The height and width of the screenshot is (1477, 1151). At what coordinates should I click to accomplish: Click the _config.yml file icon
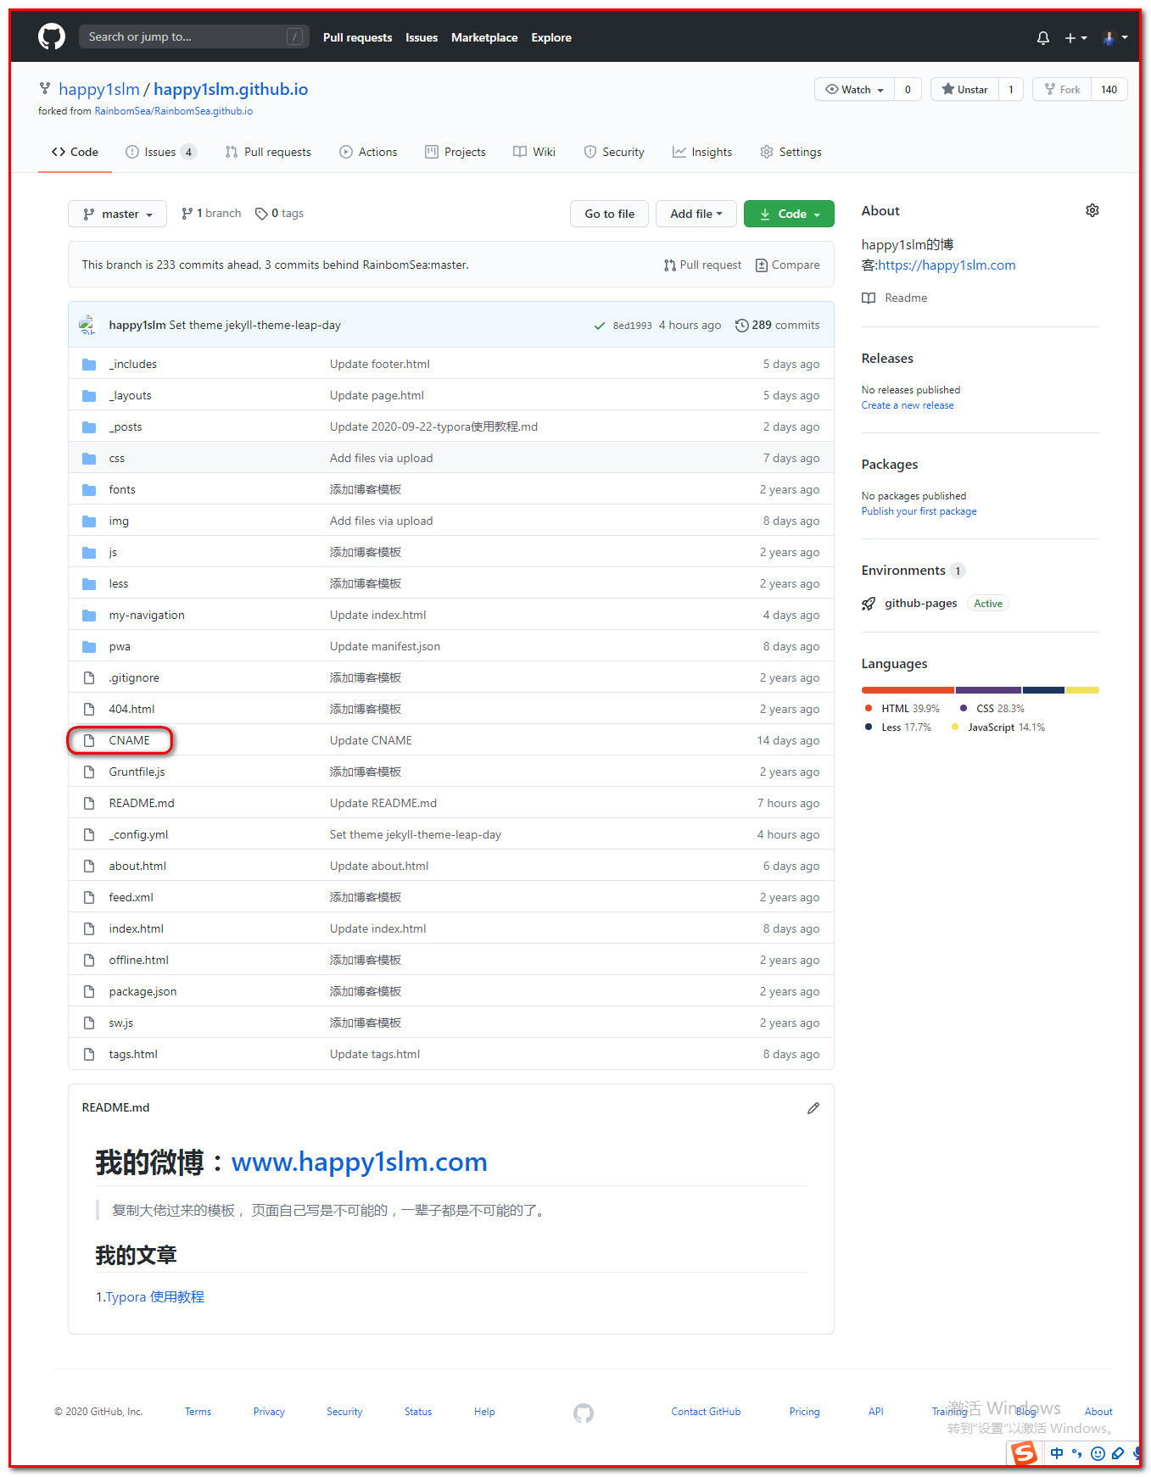[x=89, y=834]
